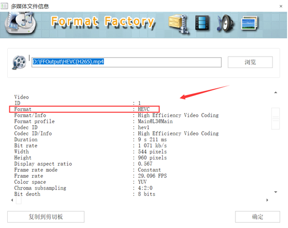Image resolution: width=288 pixels, height=228 pixels.
Task: Click the '8 bits' bit depth value
Action: (x=147, y=194)
